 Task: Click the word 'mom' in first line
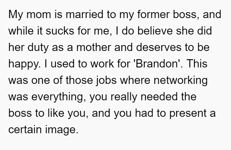(x=39, y=14)
